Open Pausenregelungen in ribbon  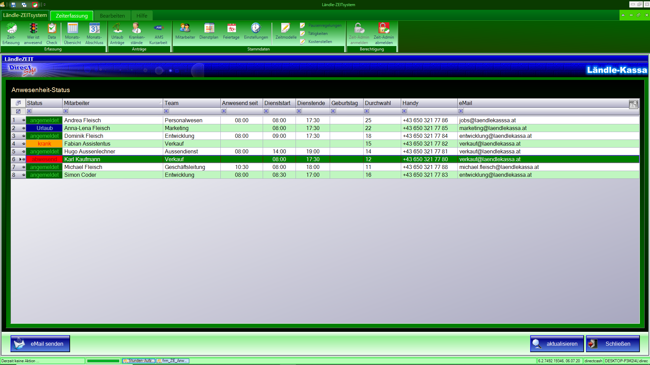(321, 25)
